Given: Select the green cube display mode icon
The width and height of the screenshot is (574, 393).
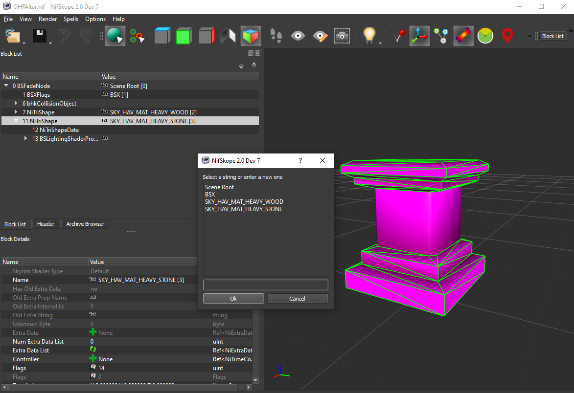Looking at the screenshot, I should click(x=184, y=35).
